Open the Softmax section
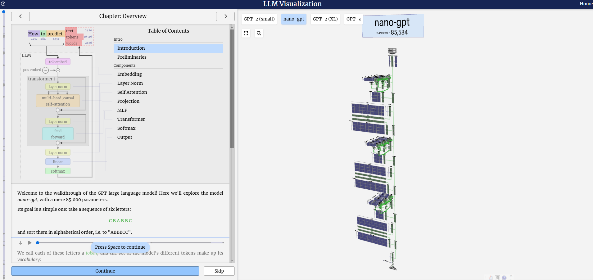The image size is (593, 280). coord(168,128)
